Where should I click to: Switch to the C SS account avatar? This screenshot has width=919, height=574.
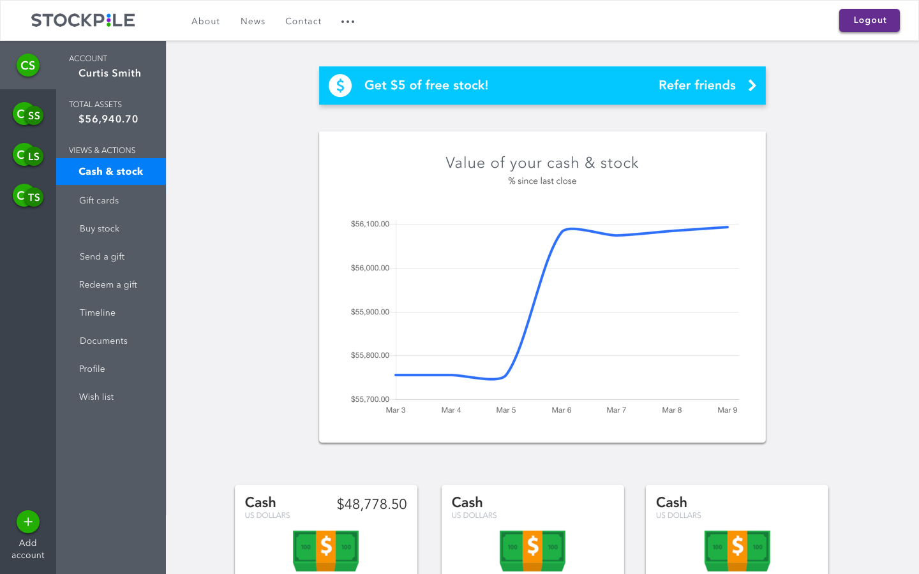[28, 115]
